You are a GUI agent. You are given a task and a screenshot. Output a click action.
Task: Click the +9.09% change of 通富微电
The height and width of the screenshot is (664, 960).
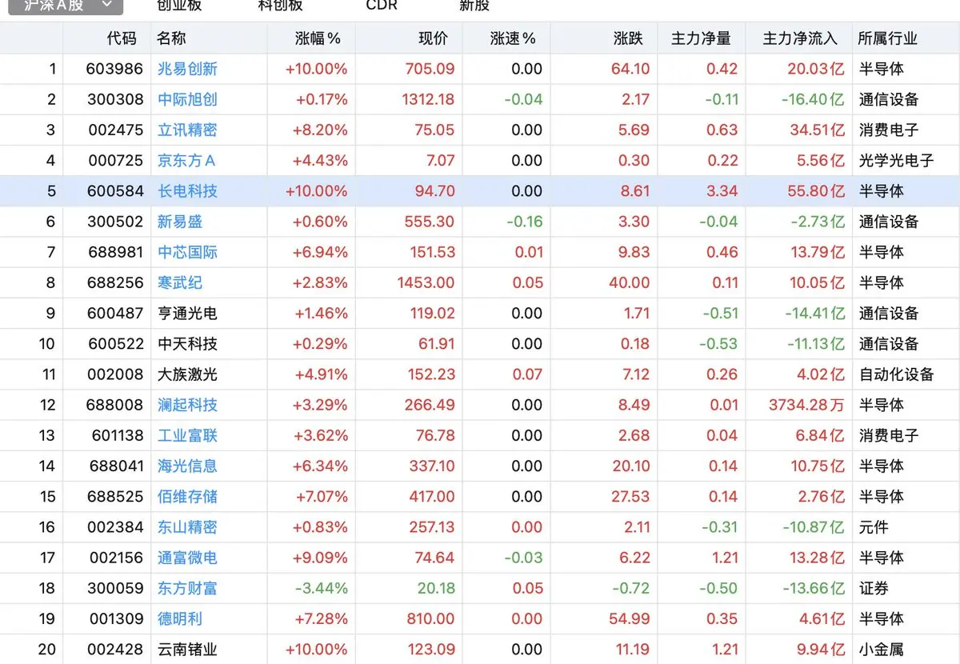pyautogui.click(x=322, y=558)
